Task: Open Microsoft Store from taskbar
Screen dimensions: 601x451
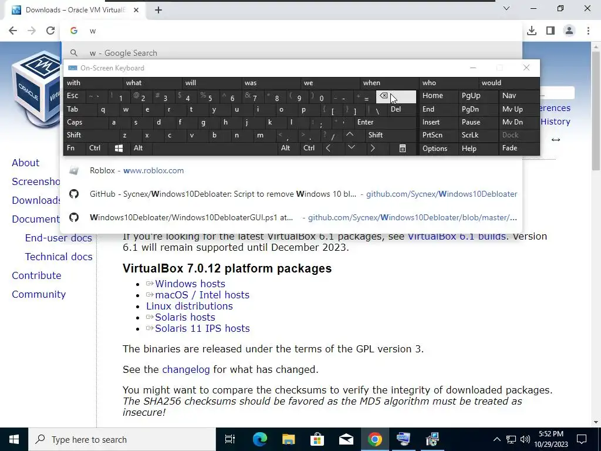Action: pos(317,439)
